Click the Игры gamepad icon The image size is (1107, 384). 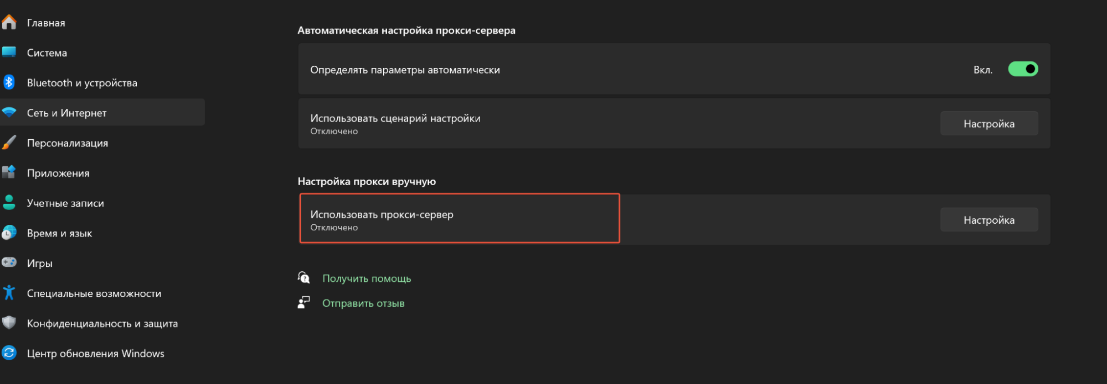coord(9,263)
